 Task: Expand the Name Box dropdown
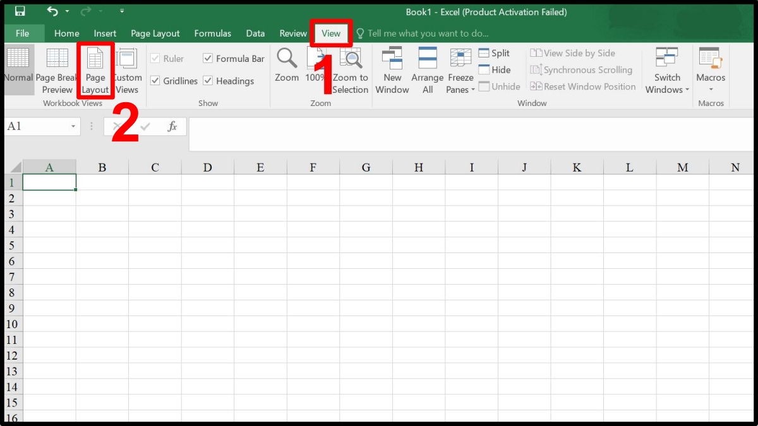pyautogui.click(x=74, y=126)
